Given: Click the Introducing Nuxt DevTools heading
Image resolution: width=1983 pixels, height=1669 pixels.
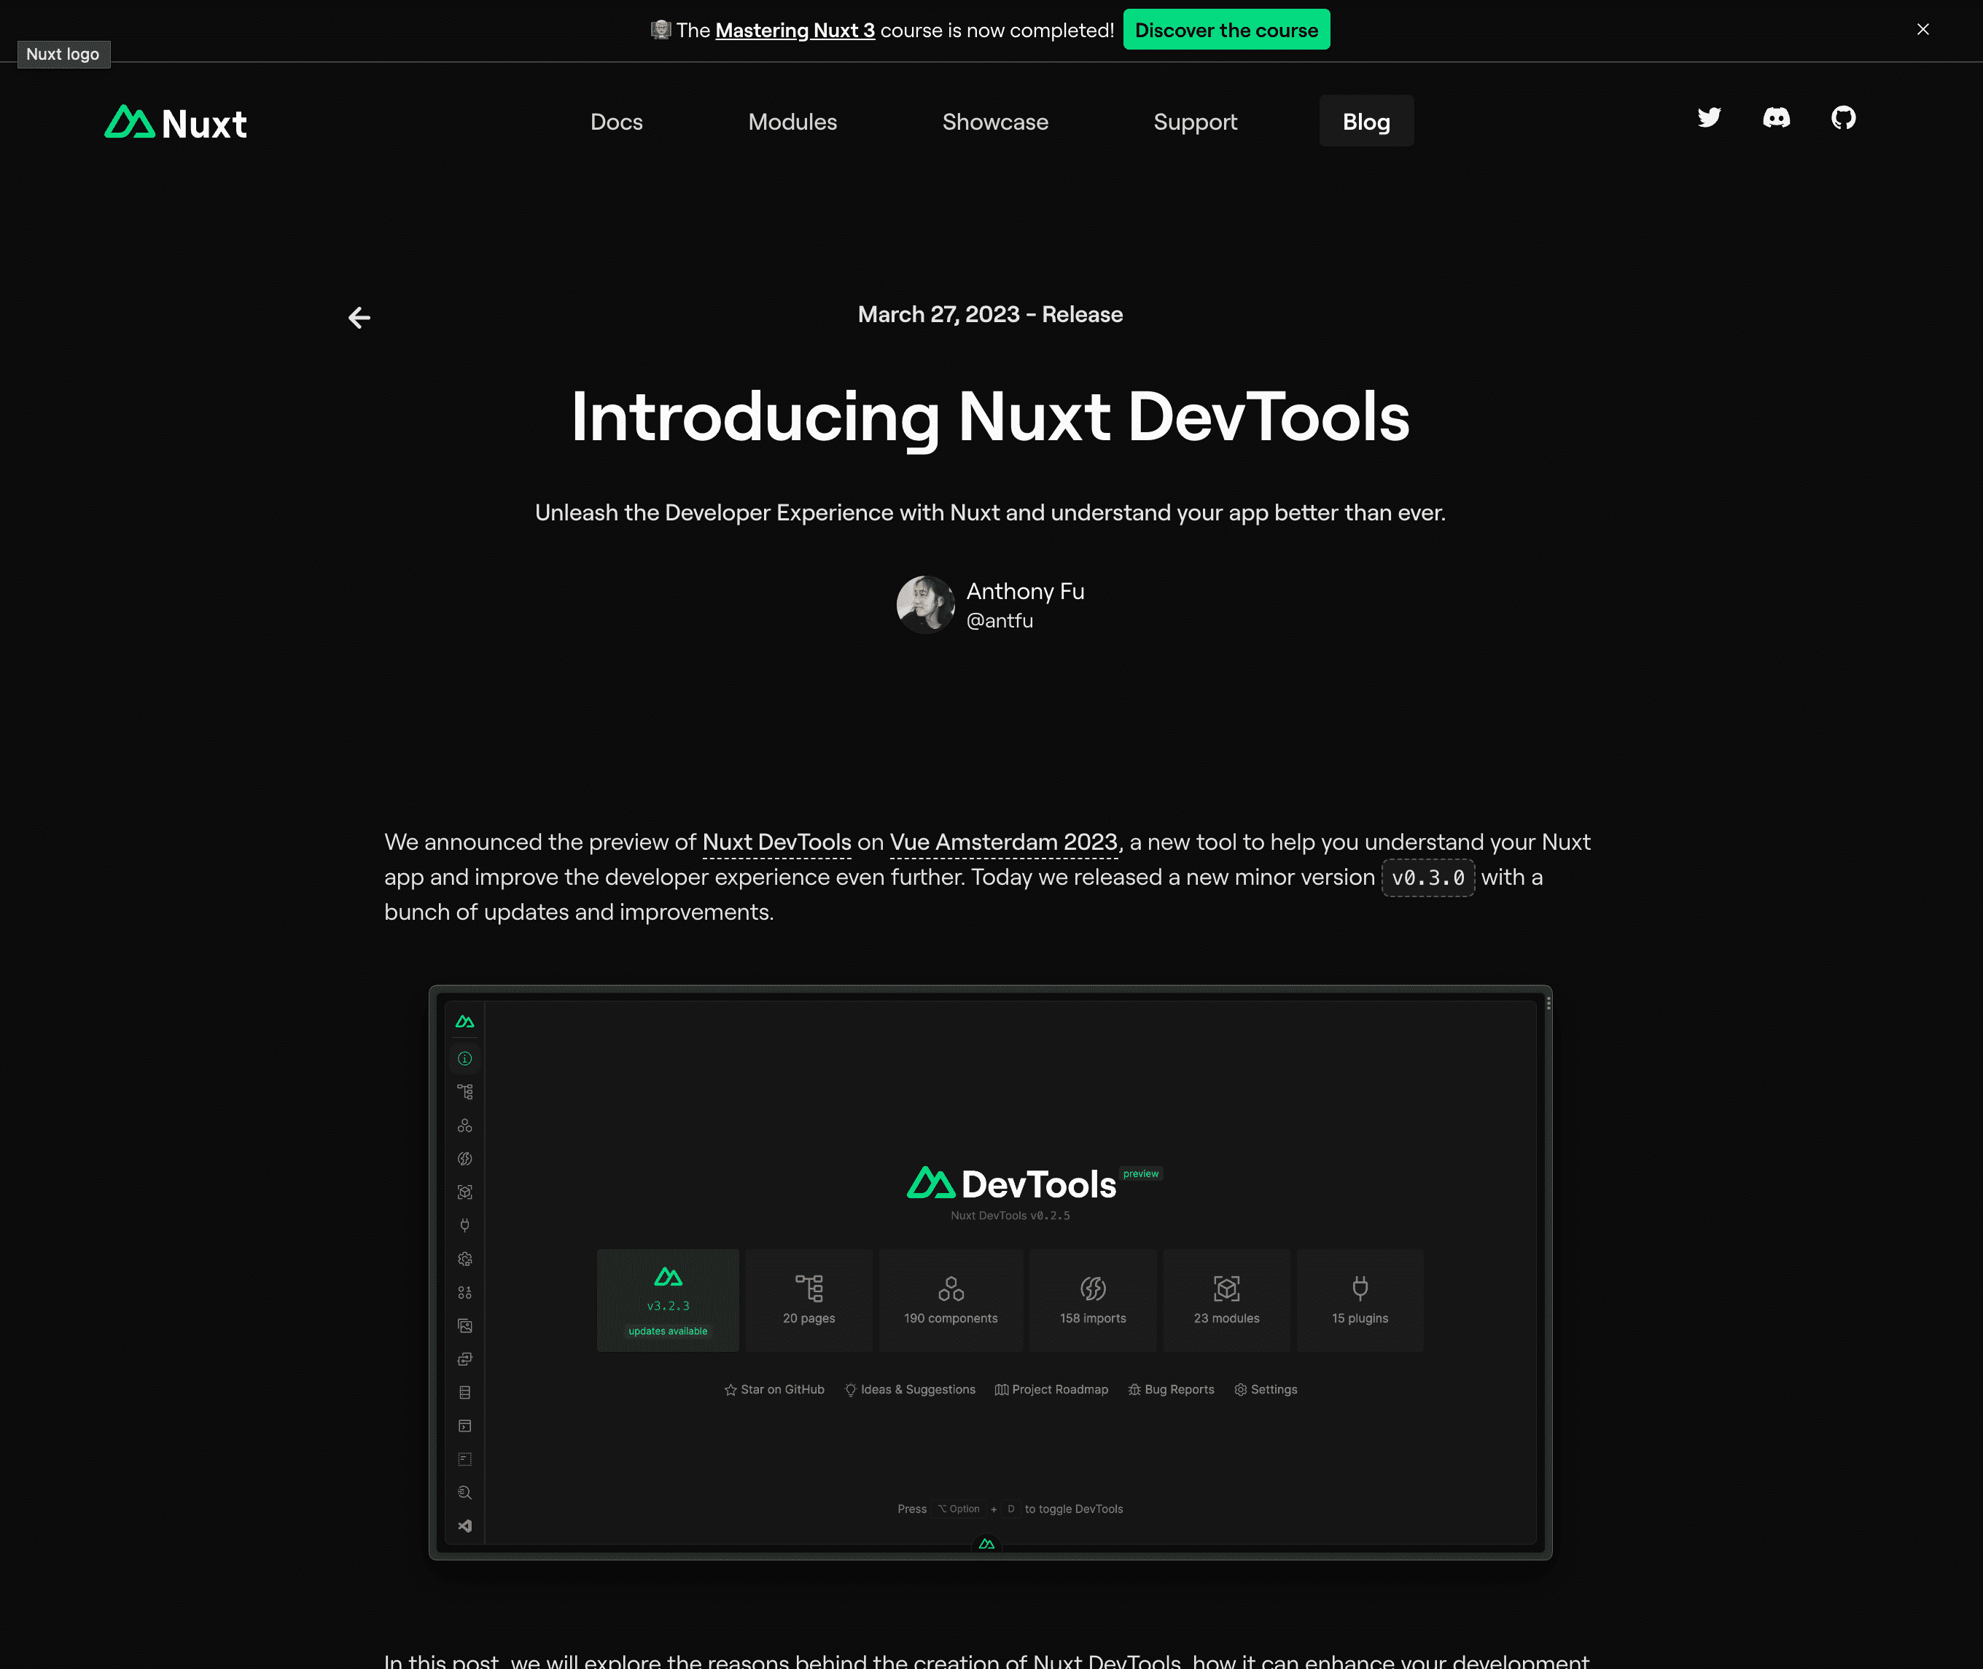Looking at the screenshot, I should point(990,417).
